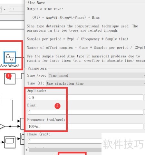Click the horizontal scrollbar left arrow
This screenshot has width=145, height=155.
27,150
